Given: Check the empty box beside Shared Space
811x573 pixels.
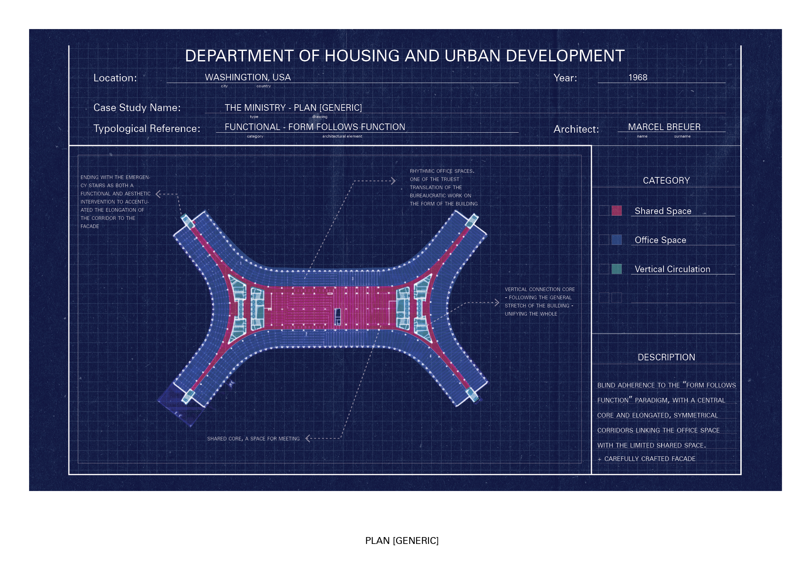Looking at the screenshot, I should tap(604, 211).
